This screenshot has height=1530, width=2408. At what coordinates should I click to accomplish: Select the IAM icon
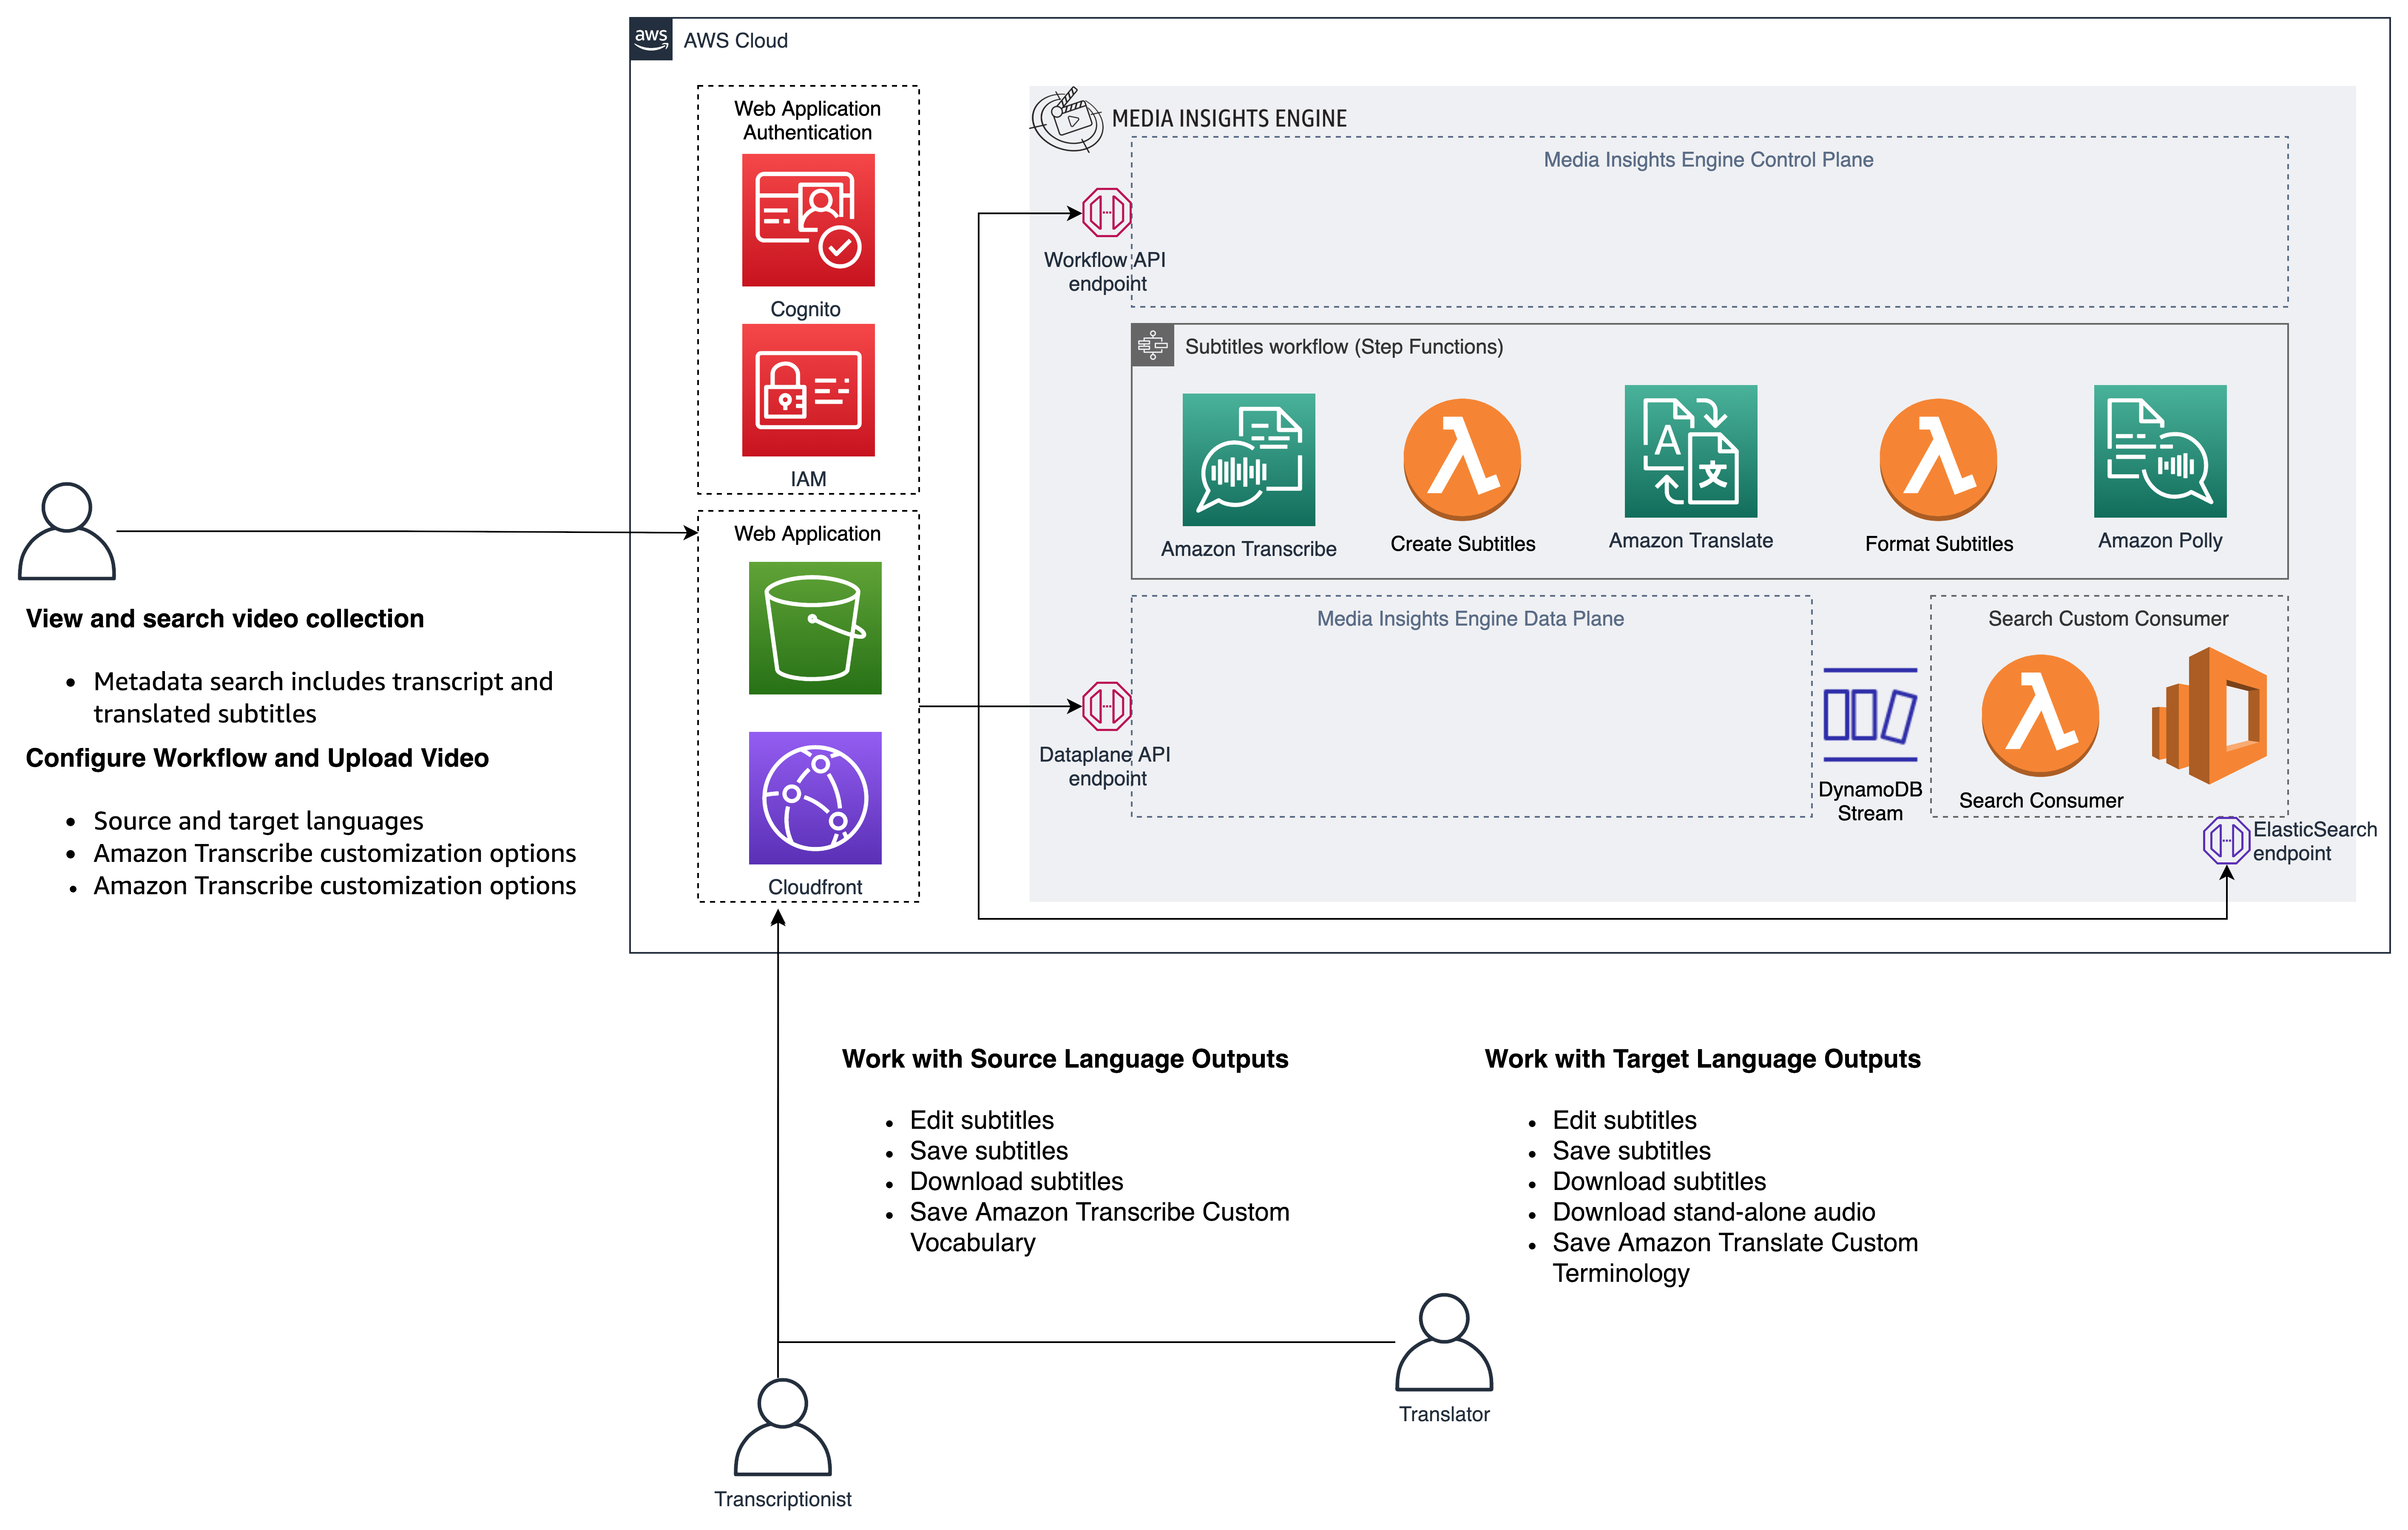pyautogui.click(x=808, y=390)
